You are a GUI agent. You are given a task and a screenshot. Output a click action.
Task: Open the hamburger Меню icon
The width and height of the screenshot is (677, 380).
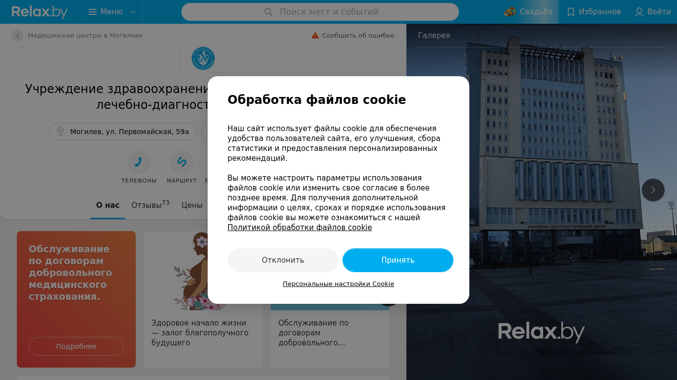(x=93, y=12)
